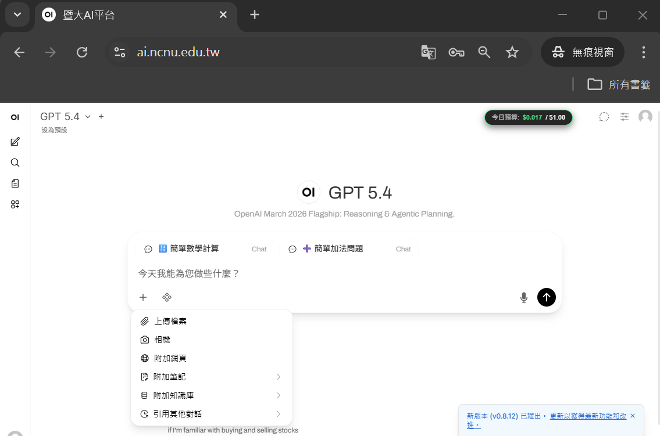
Task: Open a new chat with the pencil icon
Action: [x=15, y=142]
